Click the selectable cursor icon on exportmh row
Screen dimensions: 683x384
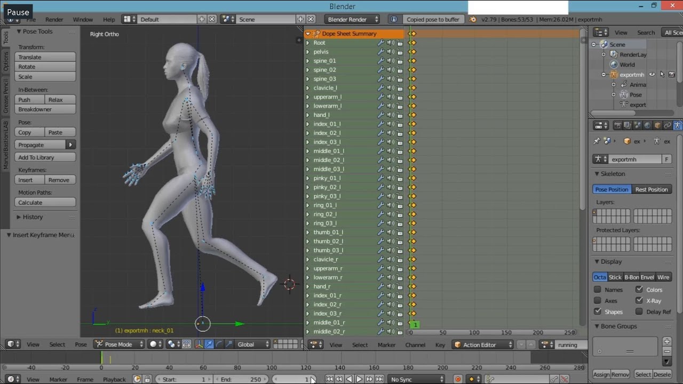(662, 75)
